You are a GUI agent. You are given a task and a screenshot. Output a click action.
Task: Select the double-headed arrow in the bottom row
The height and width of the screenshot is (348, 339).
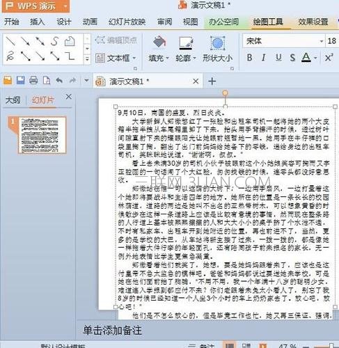[55, 56]
